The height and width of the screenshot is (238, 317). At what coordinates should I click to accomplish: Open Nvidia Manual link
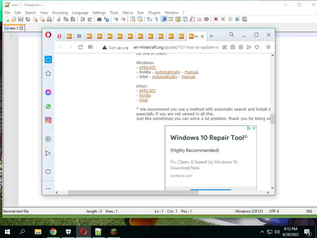[191, 72]
